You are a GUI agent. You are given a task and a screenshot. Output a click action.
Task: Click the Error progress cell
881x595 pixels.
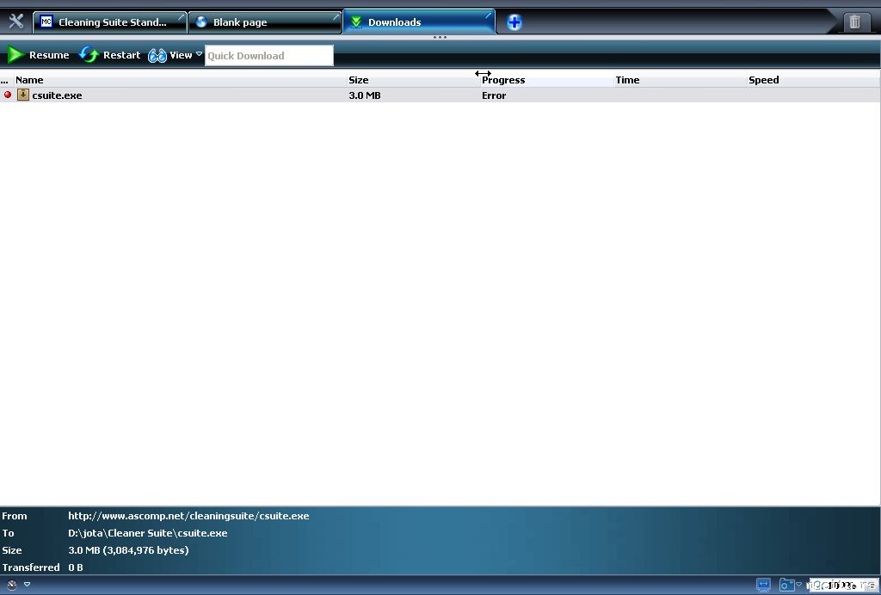click(494, 95)
